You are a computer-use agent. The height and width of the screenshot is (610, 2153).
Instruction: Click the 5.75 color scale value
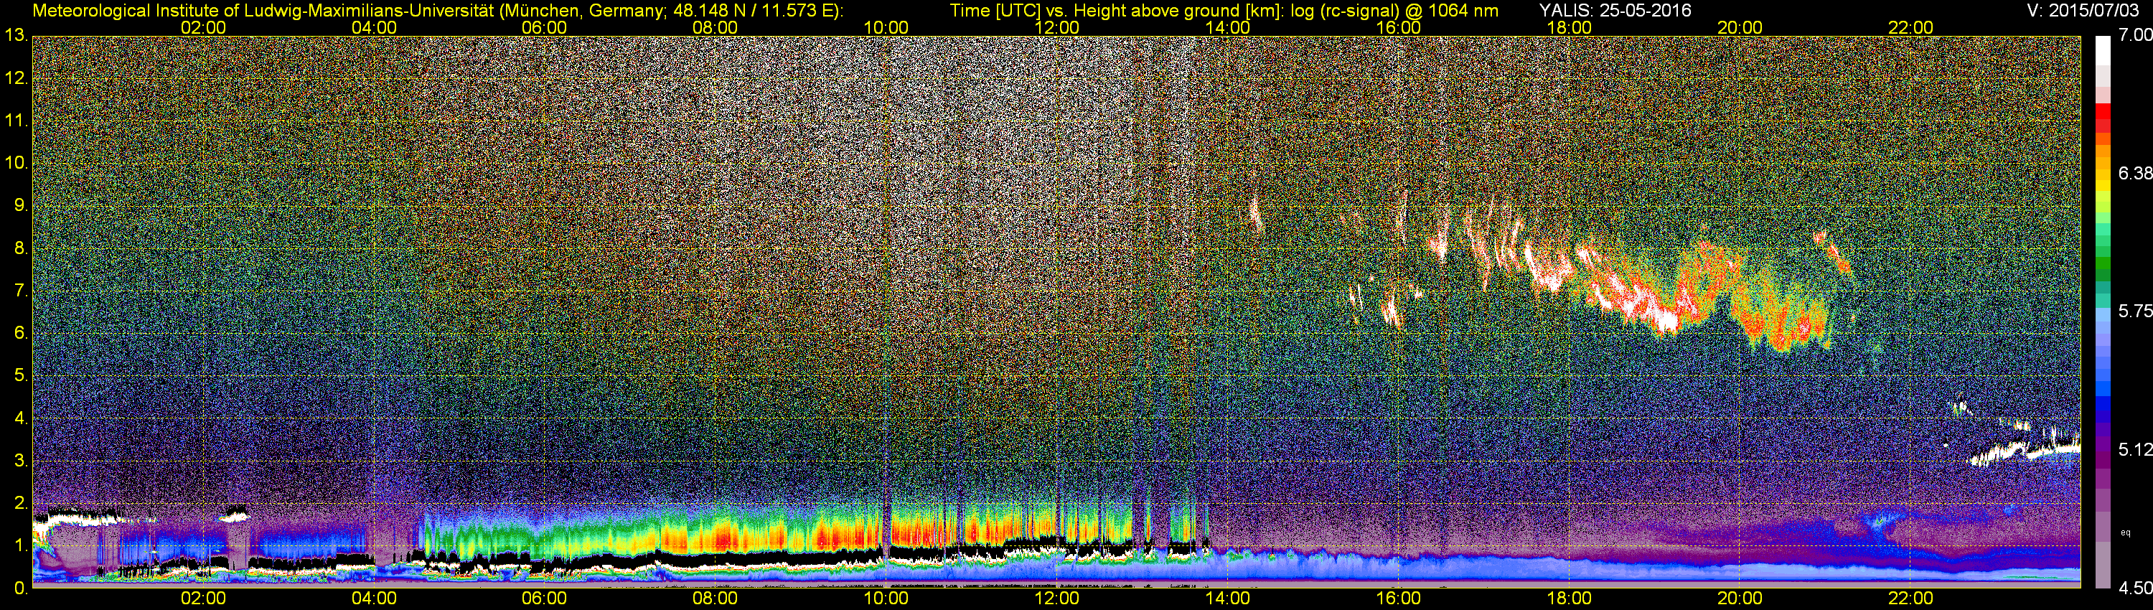pyautogui.click(x=2134, y=311)
